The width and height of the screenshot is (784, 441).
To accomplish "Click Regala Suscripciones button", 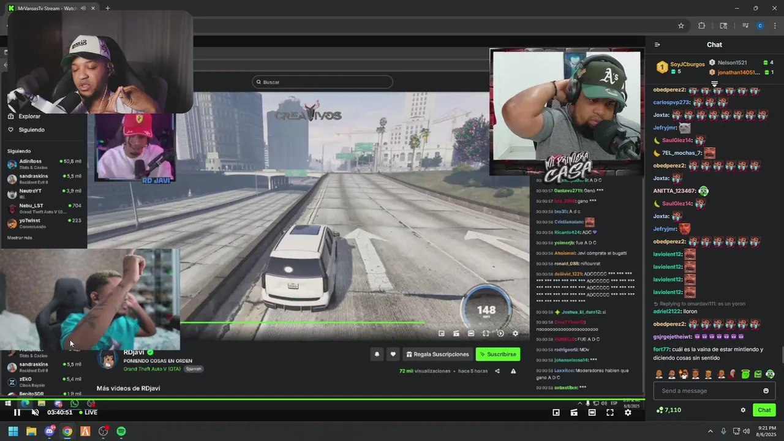I will pos(438,354).
